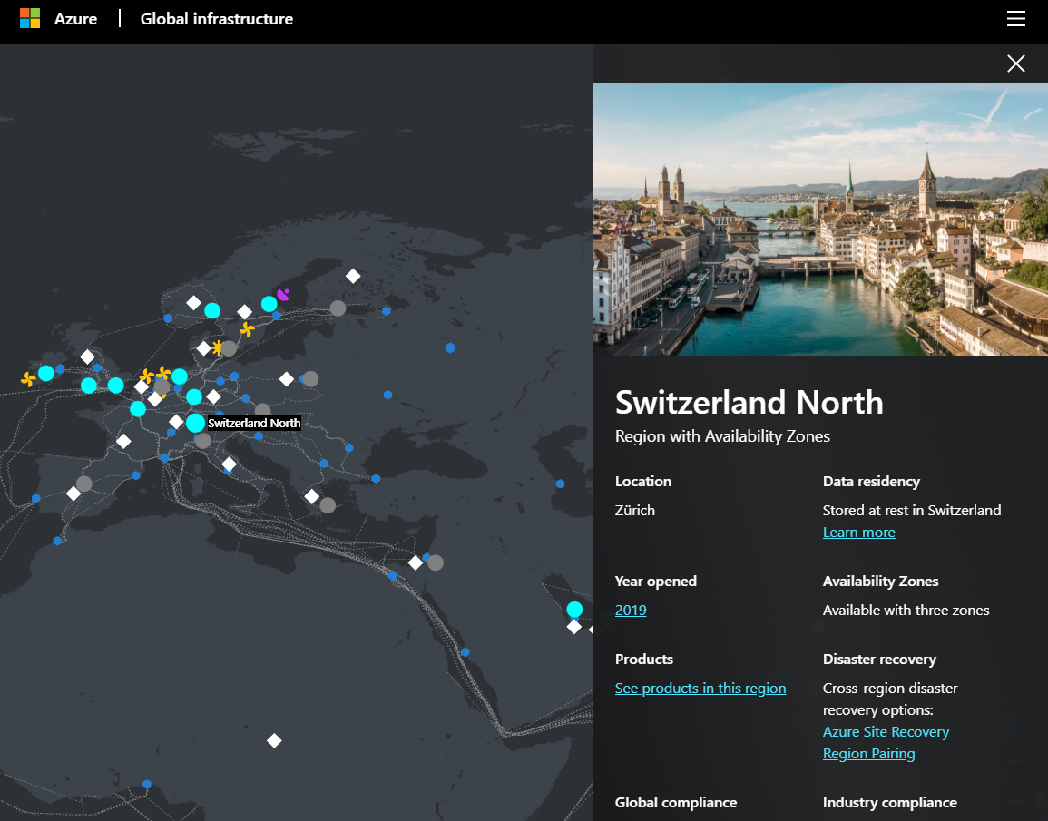Image resolution: width=1048 pixels, height=821 pixels.
Task: Select the orange sun solar icon in Denmark
Action: [x=217, y=347]
